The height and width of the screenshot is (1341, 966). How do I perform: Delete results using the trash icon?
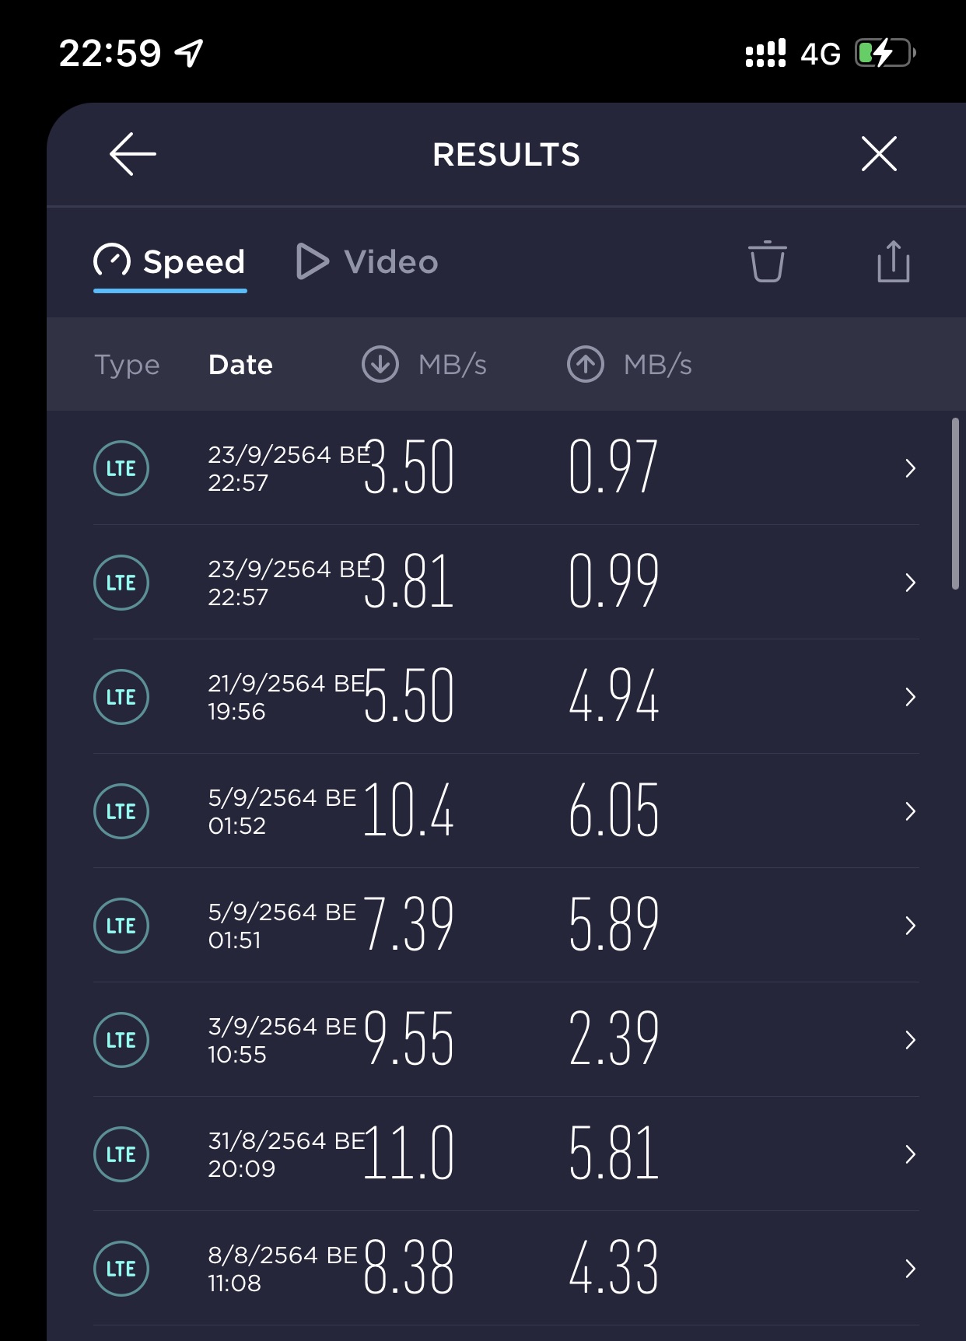pyautogui.click(x=767, y=261)
